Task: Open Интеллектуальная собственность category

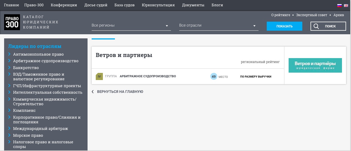Action: (x=48, y=92)
